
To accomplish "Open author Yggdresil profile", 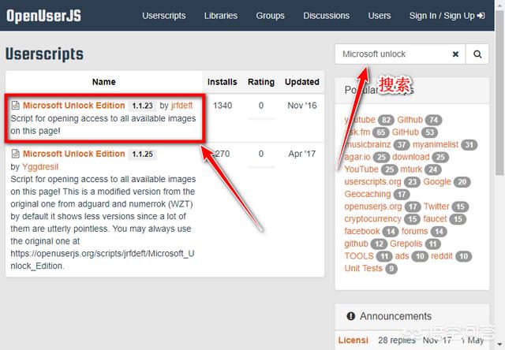I will [x=40, y=167].
